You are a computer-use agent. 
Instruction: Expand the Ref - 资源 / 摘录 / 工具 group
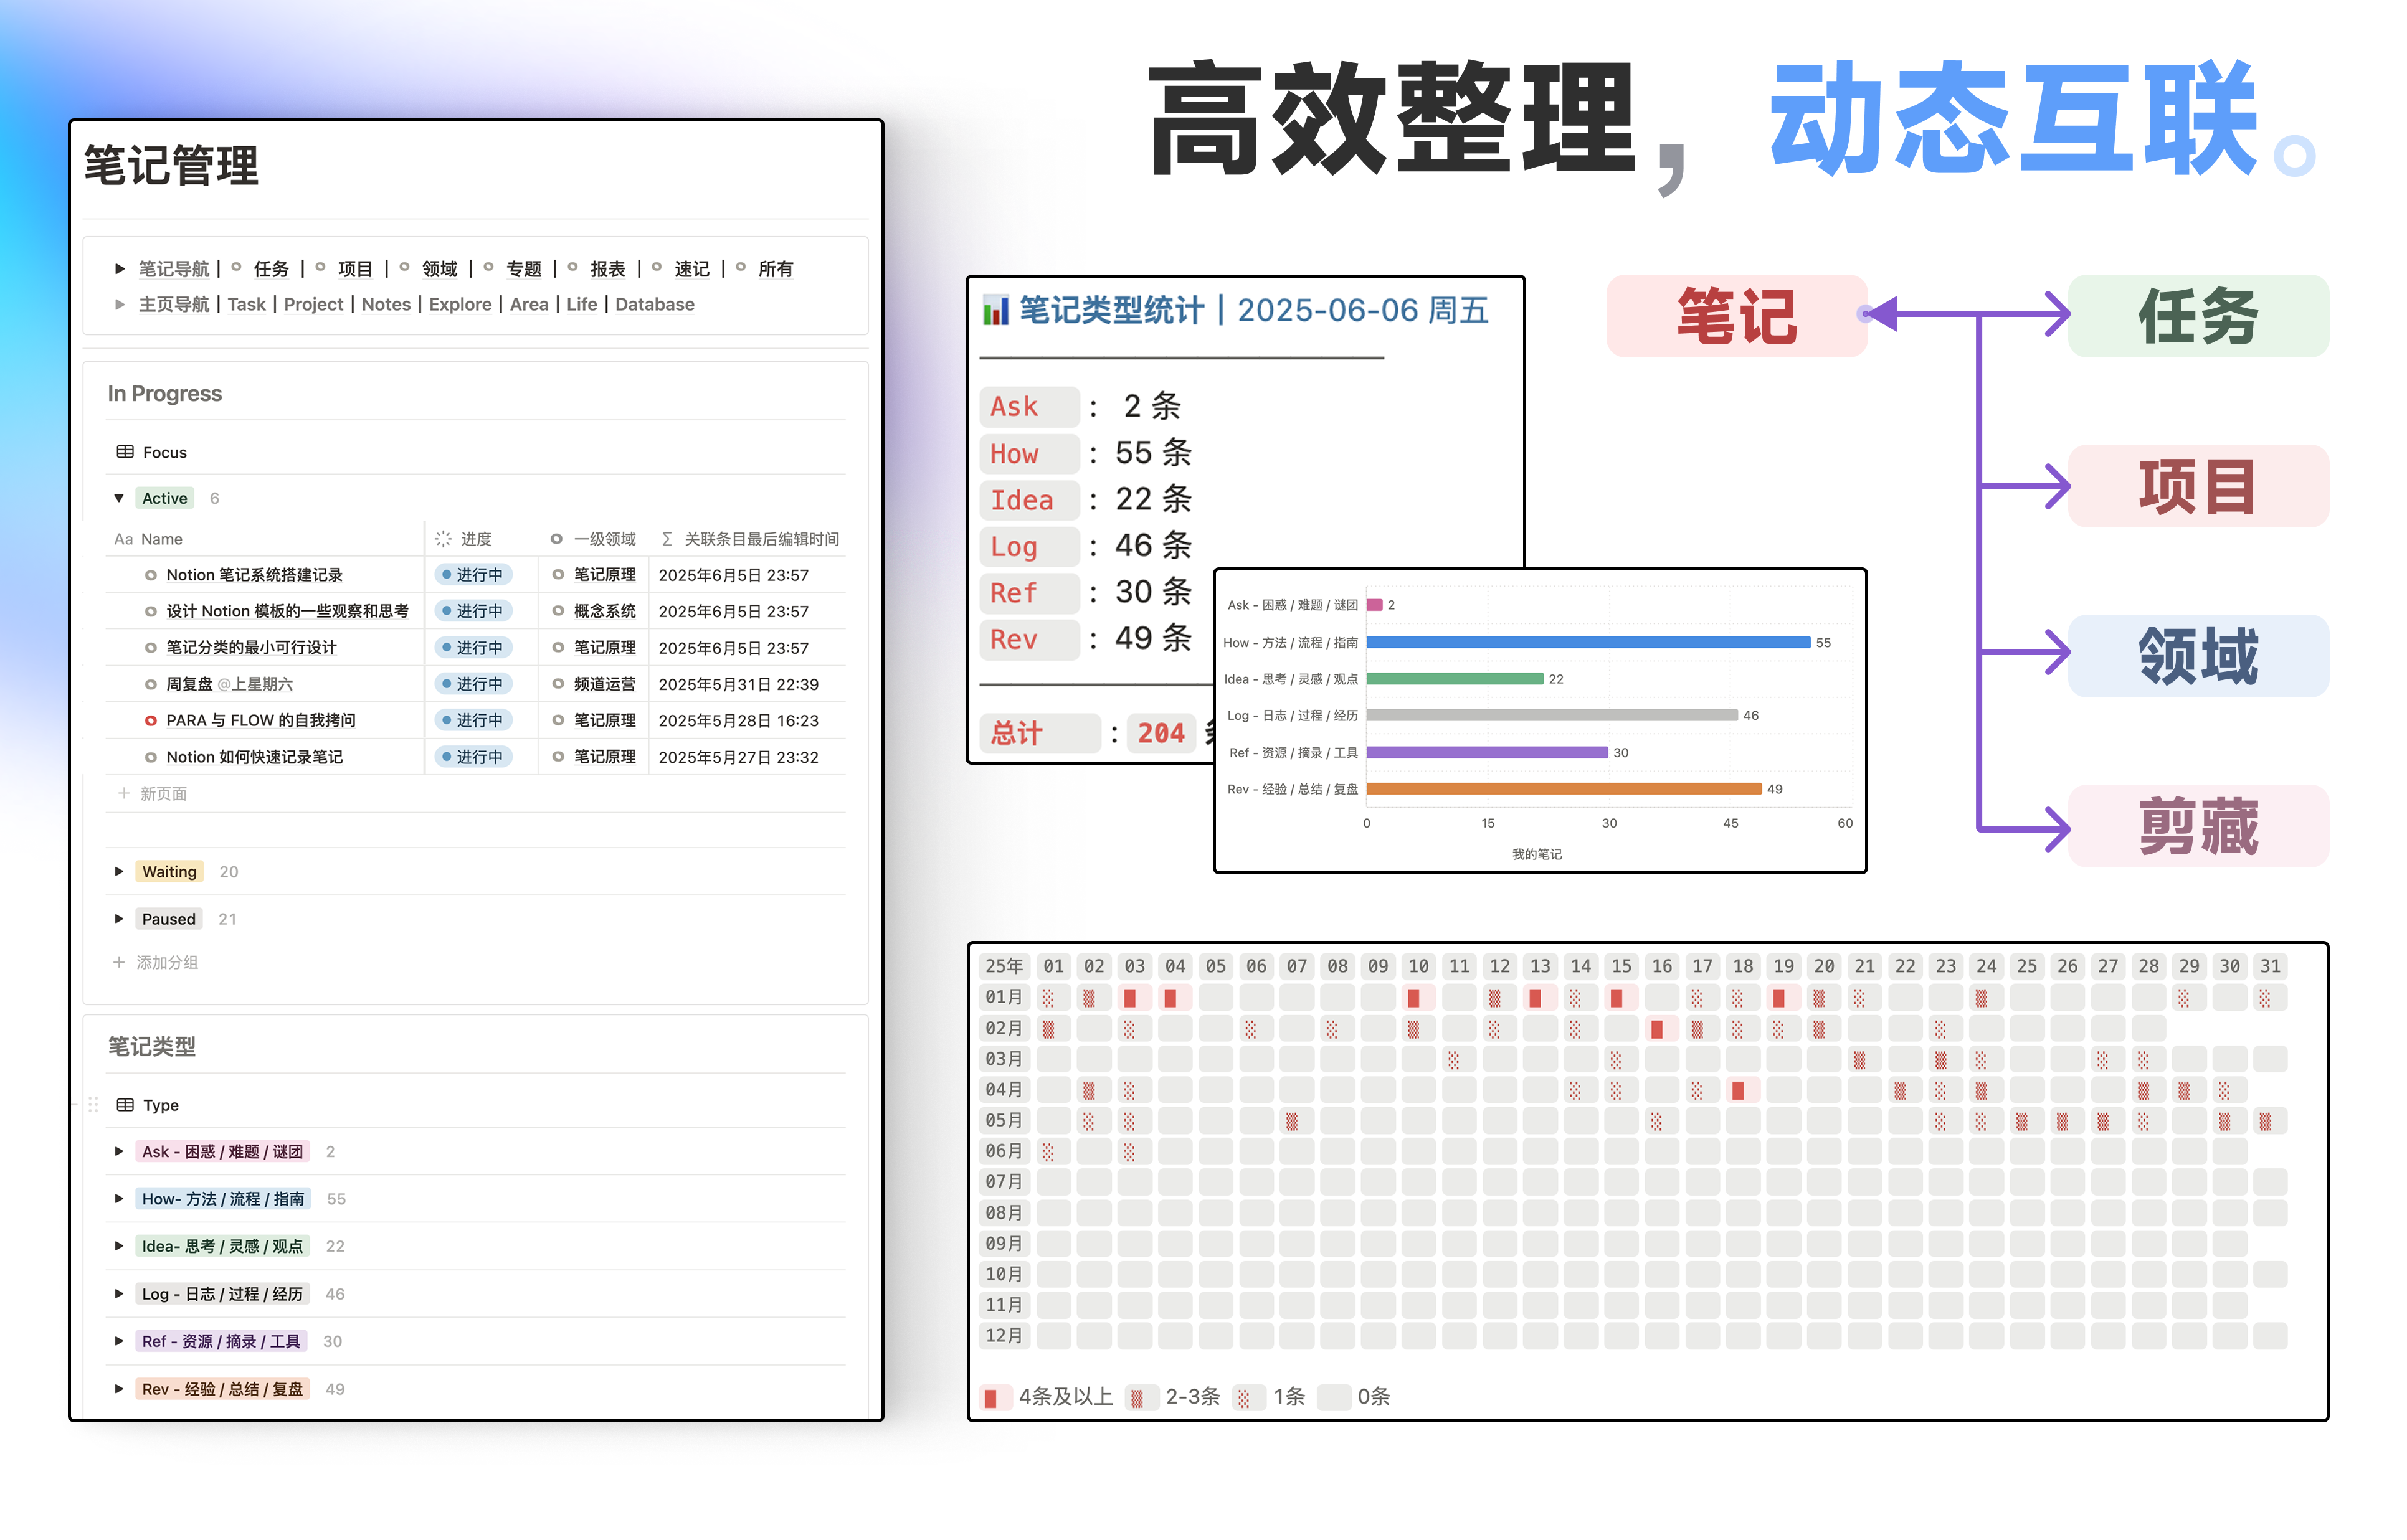click(x=119, y=1341)
